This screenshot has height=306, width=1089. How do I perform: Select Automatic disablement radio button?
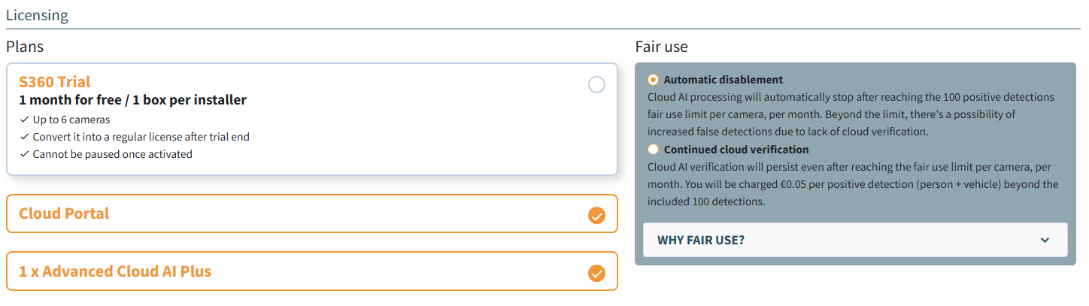(653, 80)
